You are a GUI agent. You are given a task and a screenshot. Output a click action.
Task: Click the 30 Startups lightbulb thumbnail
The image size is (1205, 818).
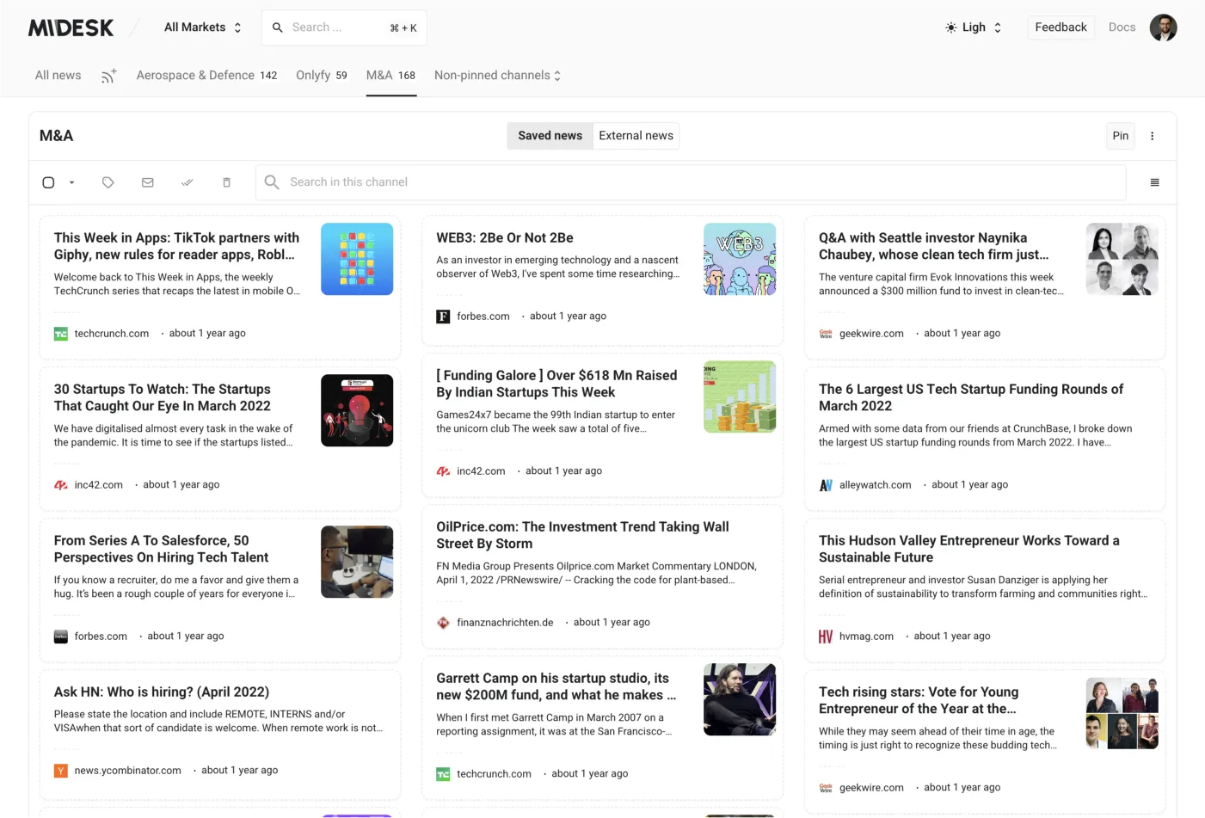tap(357, 410)
